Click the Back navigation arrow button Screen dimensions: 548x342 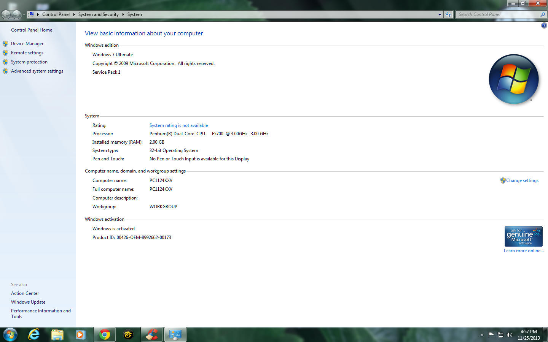click(x=6, y=14)
